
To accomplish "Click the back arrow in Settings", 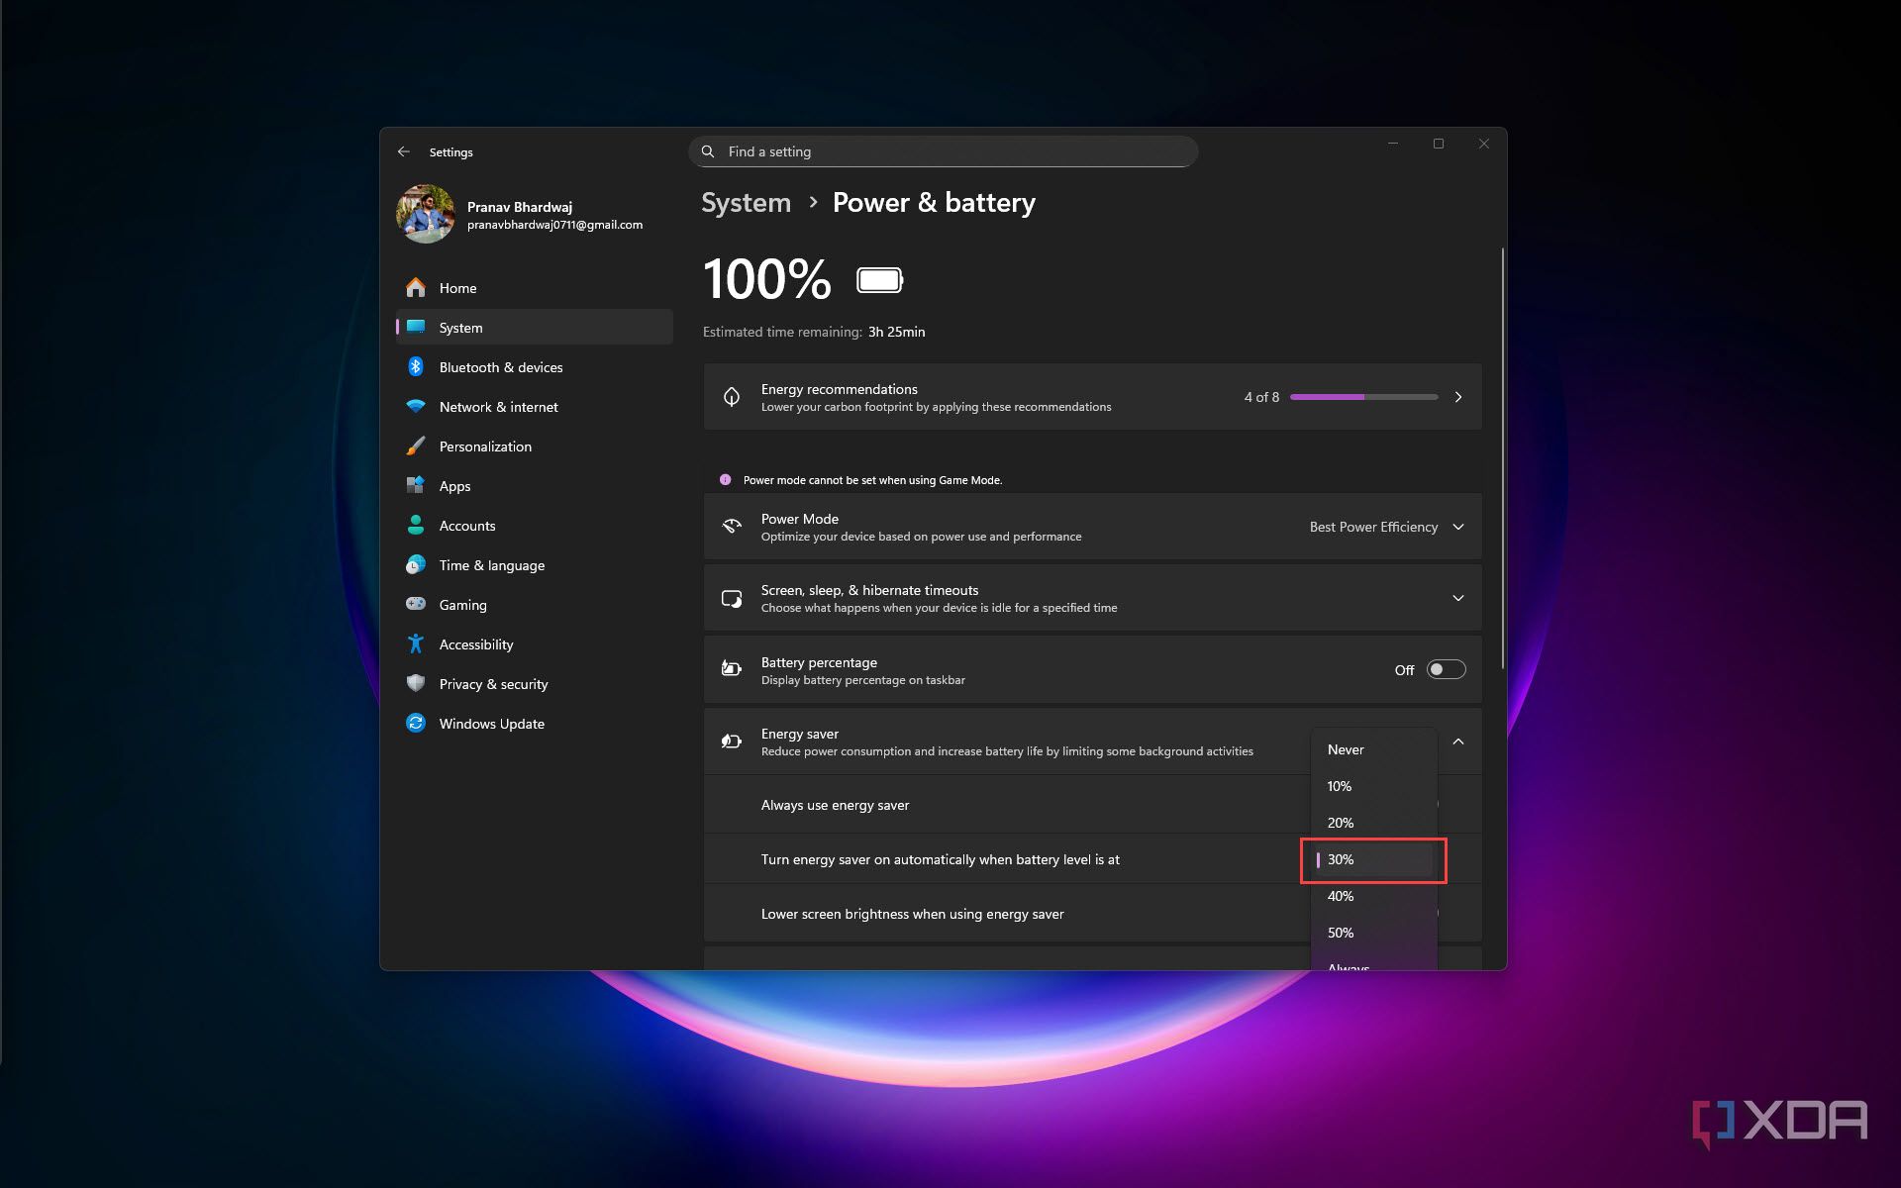I will click(x=403, y=151).
